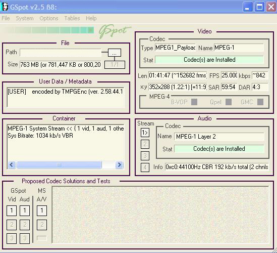Click GSpot Vid test button 1

(12, 210)
